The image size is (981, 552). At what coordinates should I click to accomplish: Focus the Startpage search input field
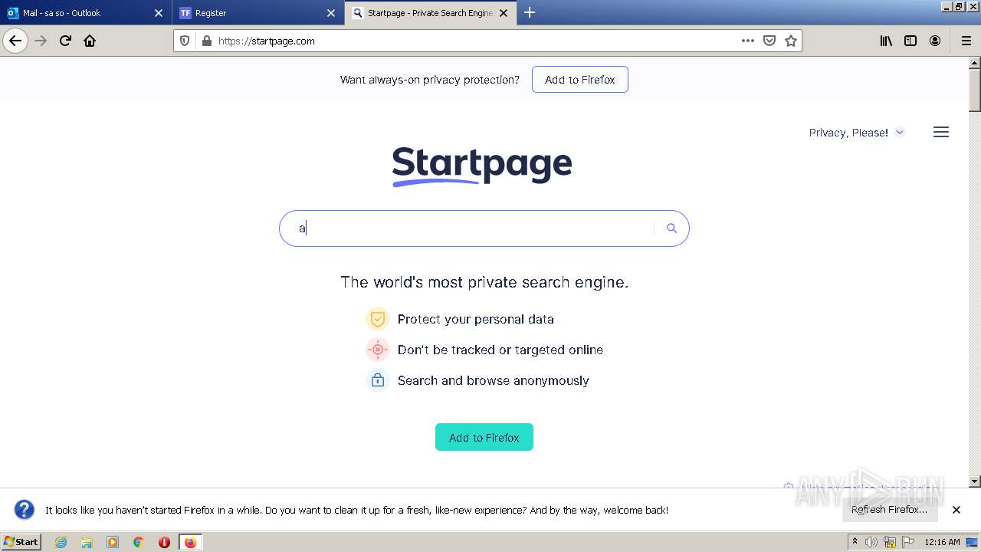coord(466,228)
